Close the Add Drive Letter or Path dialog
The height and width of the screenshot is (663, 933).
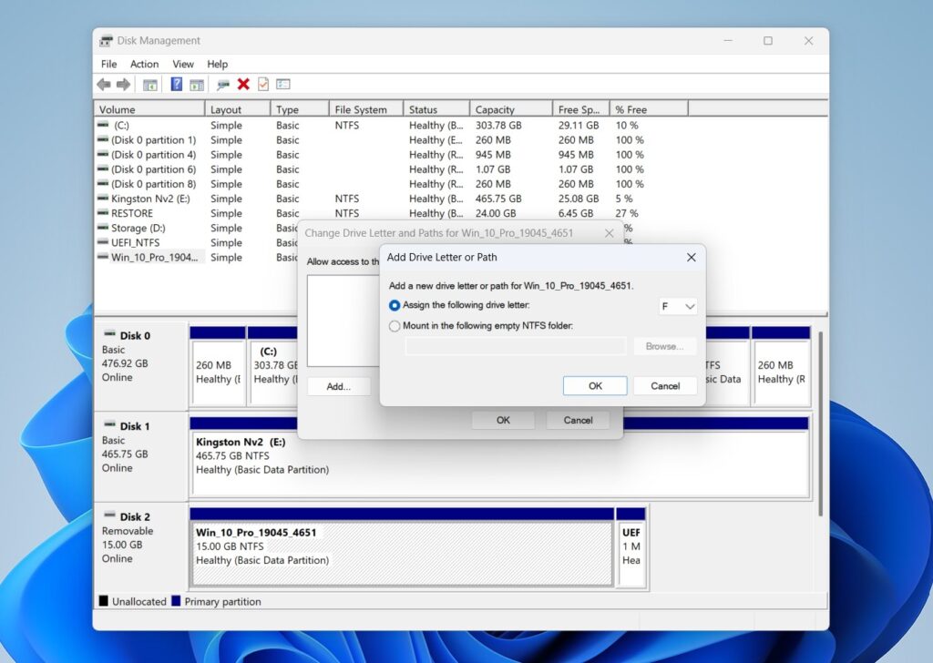click(691, 258)
